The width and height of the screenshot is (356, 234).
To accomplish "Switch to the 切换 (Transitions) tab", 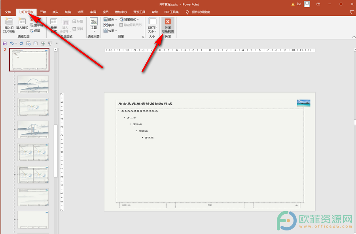I will pos(68,12).
